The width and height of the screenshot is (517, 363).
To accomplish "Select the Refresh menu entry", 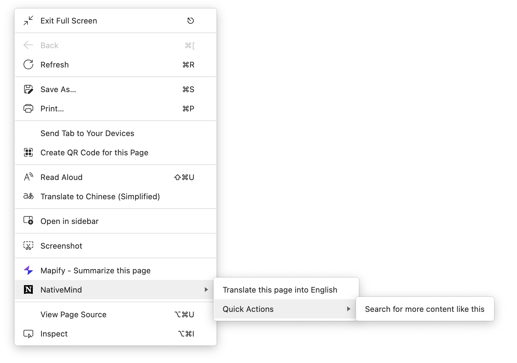I will [116, 65].
